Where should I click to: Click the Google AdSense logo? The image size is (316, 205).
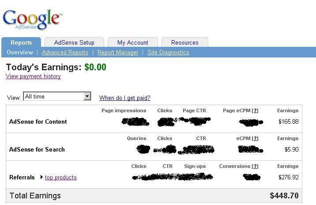coord(32,19)
